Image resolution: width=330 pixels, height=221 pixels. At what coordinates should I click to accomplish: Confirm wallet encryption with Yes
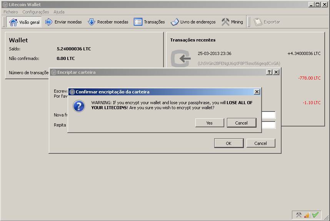[209, 123]
